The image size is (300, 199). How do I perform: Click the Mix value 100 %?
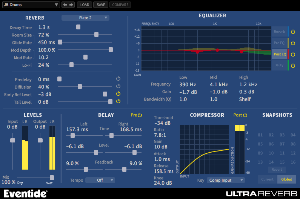tap(8, 182)
